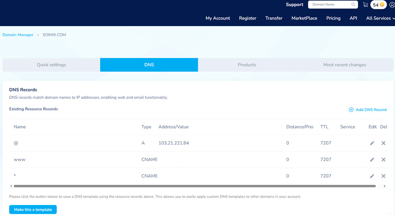Click the coin balance 54 badge
The image size is (395, 215).
coord(378,5)
